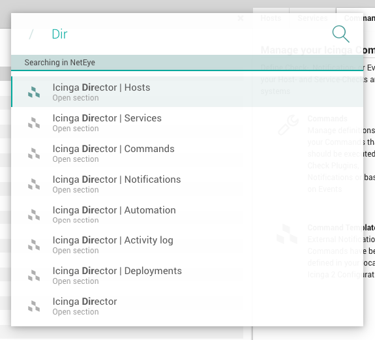375x340 pixels.
Task: Click the Director icon beside the Deployments result
Action: pos(34,275)
